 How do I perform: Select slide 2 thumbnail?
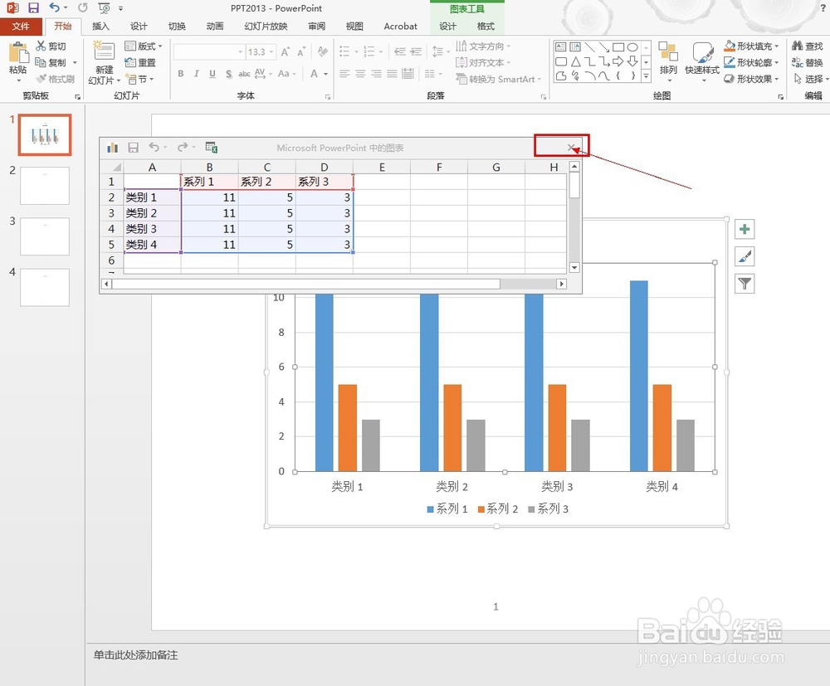pyautogui.click(x=45, y=186)
